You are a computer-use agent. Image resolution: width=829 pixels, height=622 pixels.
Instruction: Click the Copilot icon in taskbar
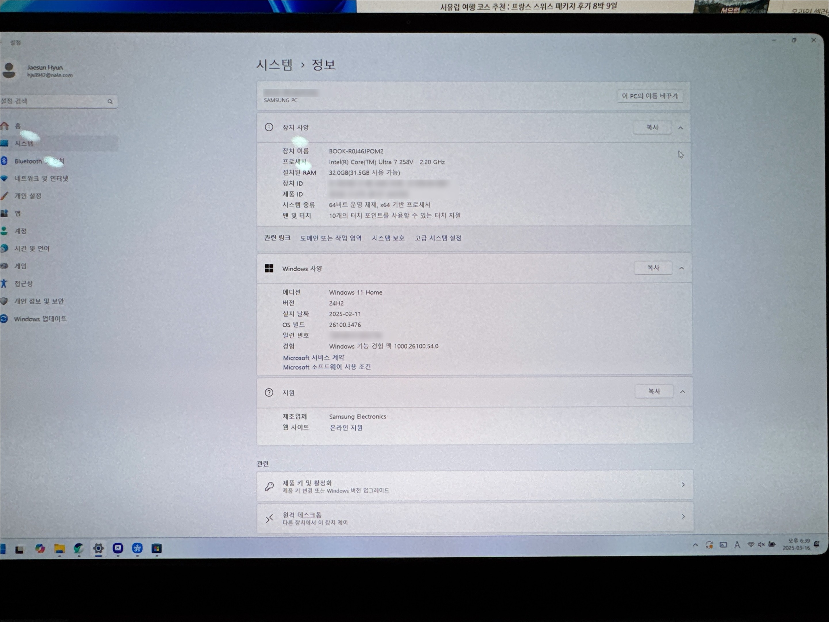40,549
